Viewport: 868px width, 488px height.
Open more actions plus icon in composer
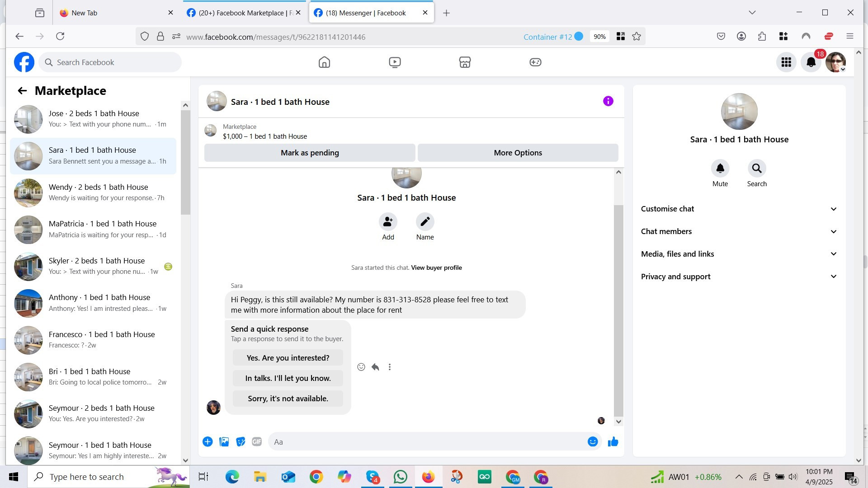(x=208, y=442)
